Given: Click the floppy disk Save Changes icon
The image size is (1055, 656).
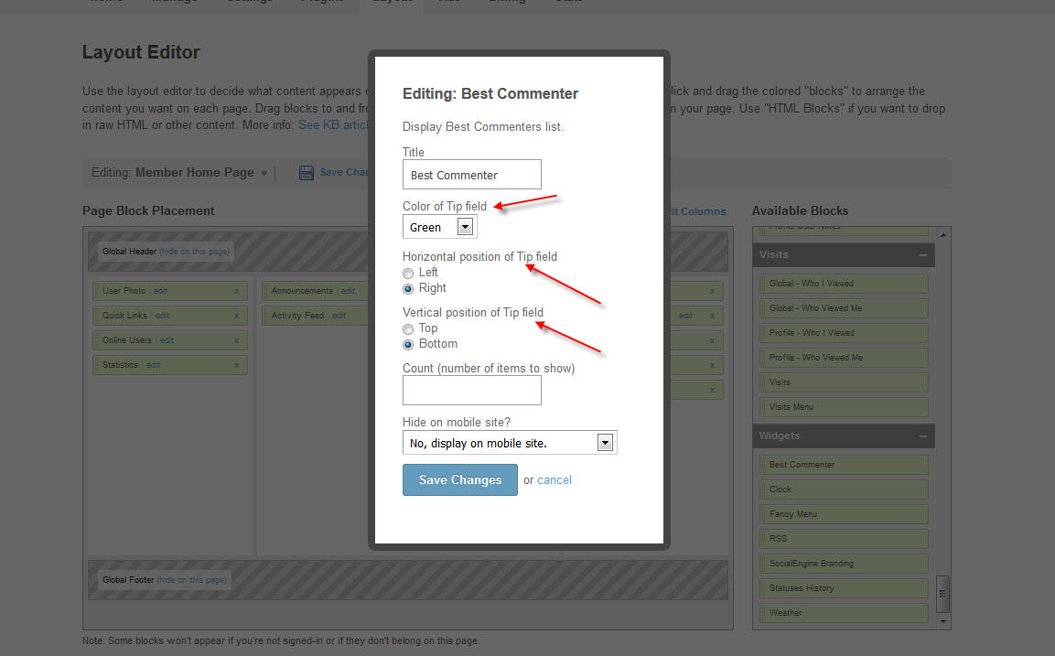Looking at the screenshot, I should pyautogui.click(x=307, y=173).
